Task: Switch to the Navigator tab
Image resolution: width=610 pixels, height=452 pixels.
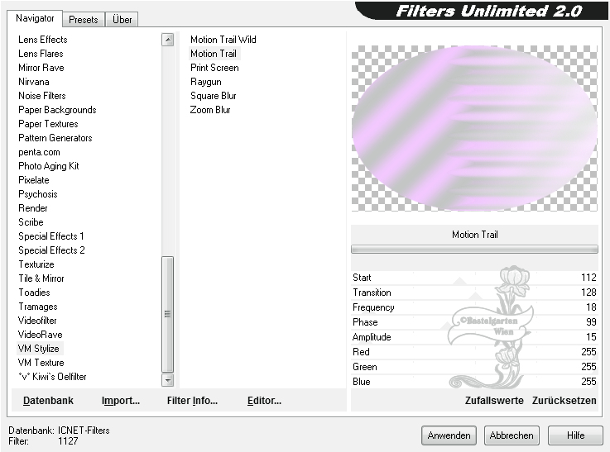Action: pos(35,18)
